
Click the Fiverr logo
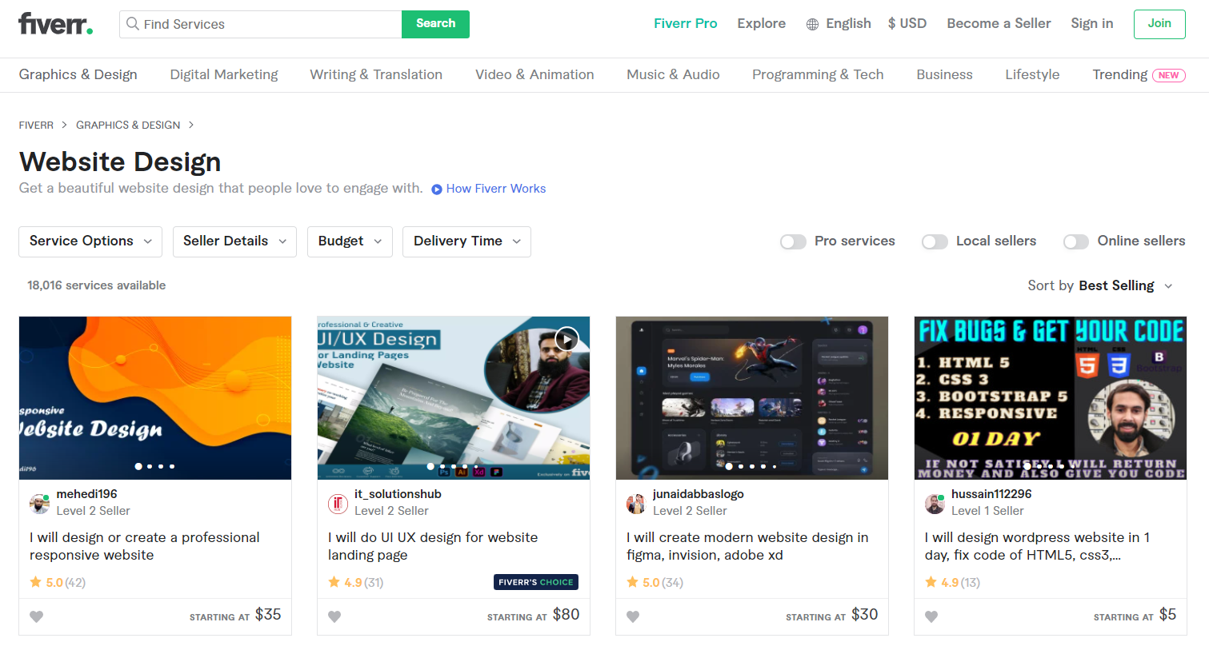(56, 23)
